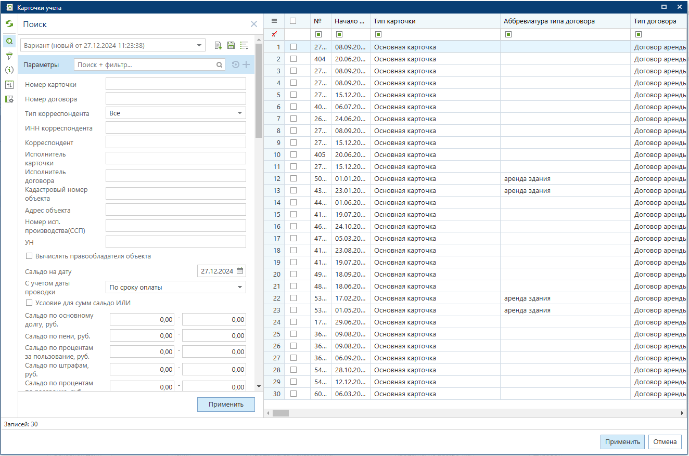This screenshot has width=689, height=456.
Task: Sort by the Тип договора column header
Action: [x=659, y=21]
